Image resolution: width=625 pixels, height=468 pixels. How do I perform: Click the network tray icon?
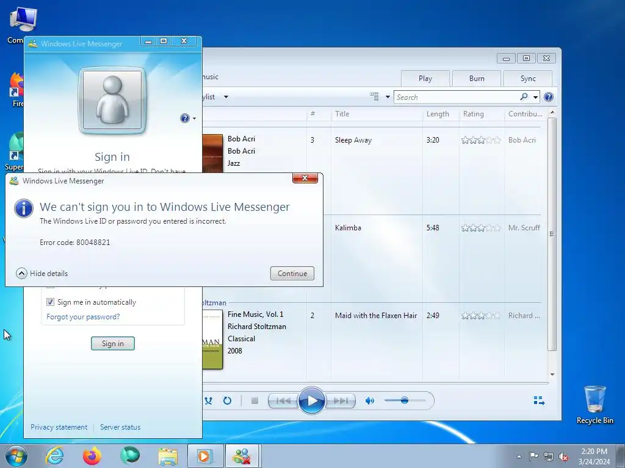549,456
